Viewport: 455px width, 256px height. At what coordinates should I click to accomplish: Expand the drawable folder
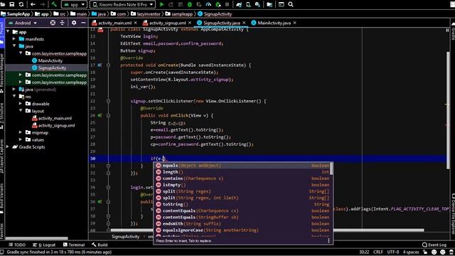pos(21,104)
